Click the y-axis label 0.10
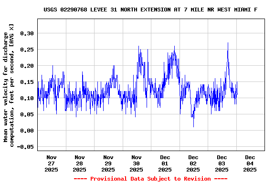Screen dimensions: 275x183 [x=27, y=98]
